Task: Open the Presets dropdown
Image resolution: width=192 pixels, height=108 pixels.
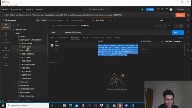Action: point(178,41)
